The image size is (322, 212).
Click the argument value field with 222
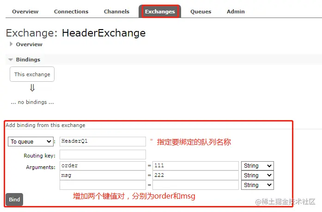tap(195, 175)
